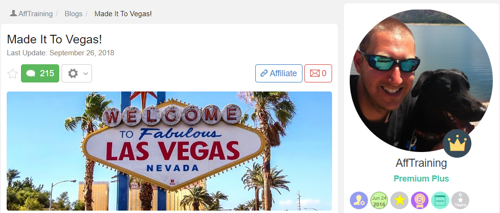This screenshot has width=500, height=213.
Task: Click the dropdown chevron beside the gear
Action: point(85,73)
